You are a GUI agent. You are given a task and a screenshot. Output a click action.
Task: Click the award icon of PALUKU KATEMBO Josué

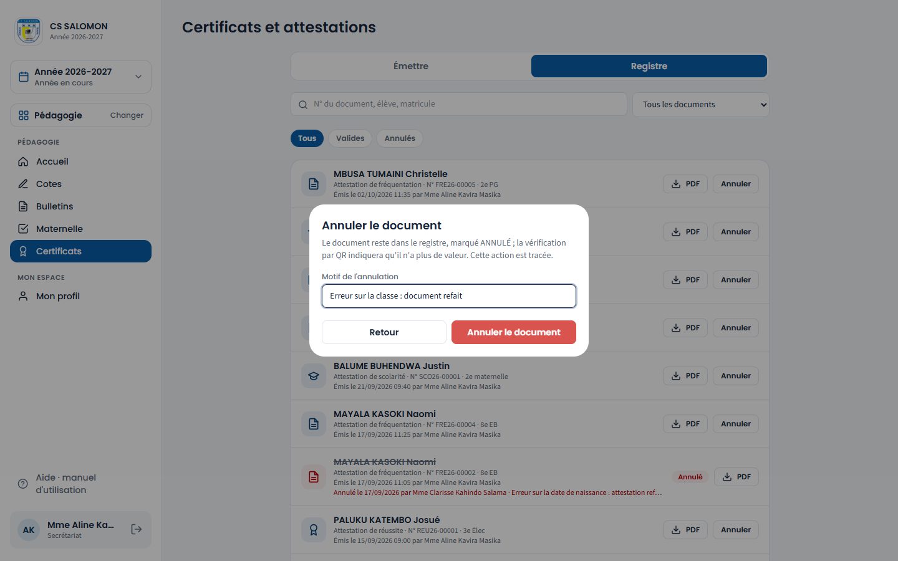tap(314, 530)
